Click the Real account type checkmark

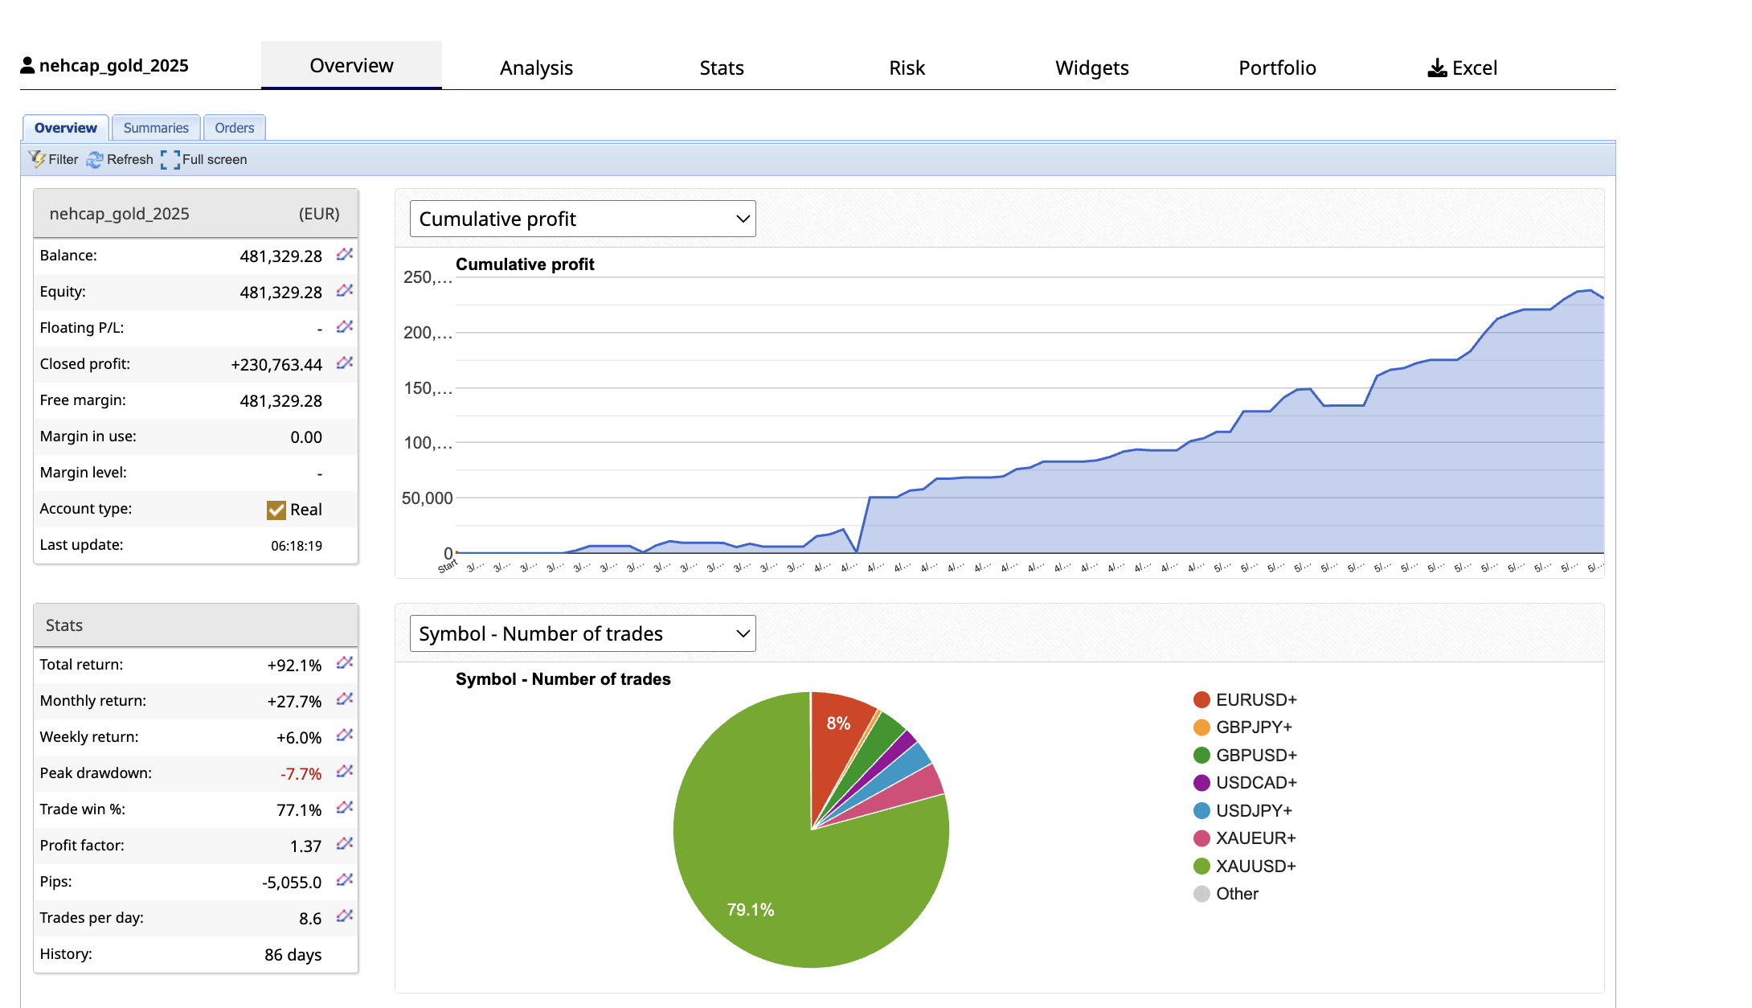click(x=276, y=510)
